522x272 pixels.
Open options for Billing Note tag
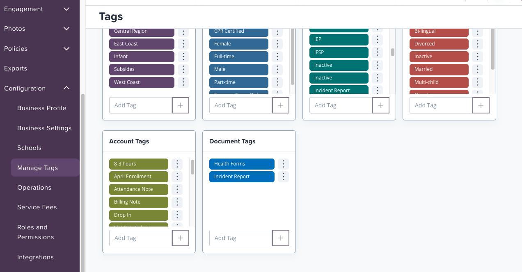pos(177,202)
